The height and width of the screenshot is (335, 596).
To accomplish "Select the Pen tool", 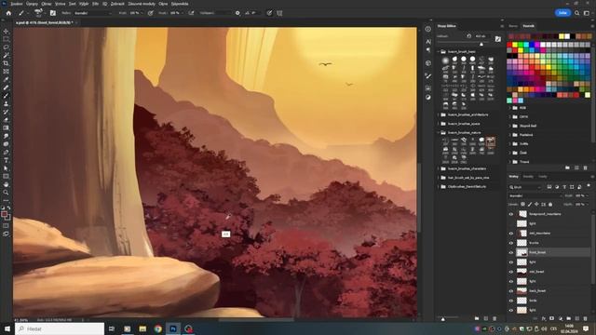I will tap(6, 152).
